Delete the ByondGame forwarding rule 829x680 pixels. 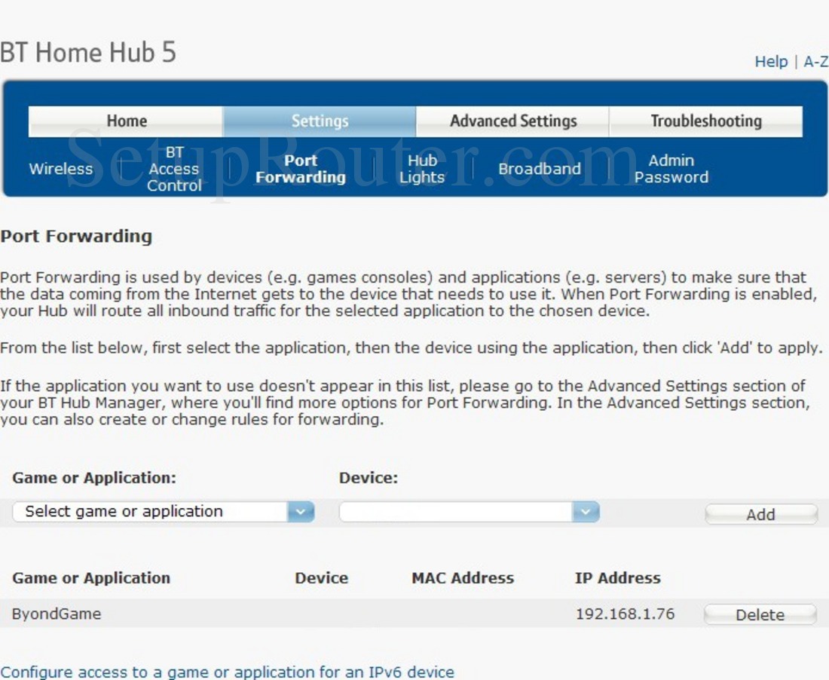(760, 614)
